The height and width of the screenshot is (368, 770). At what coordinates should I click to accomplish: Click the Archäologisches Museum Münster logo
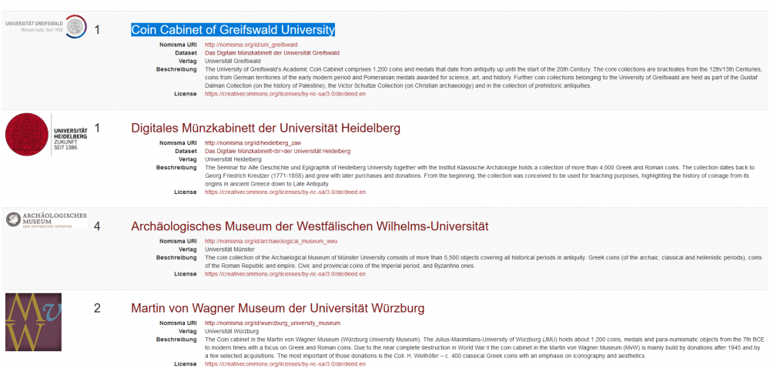[46, 219]
